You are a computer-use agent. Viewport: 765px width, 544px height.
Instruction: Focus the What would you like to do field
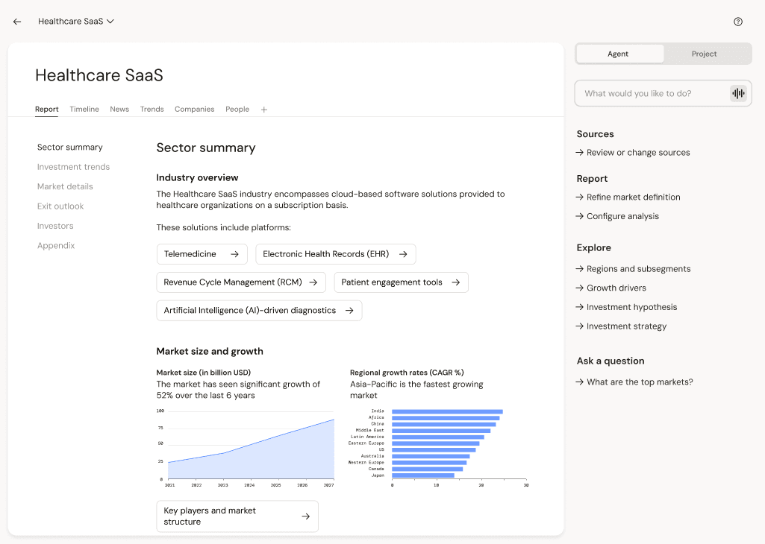pos(653,93)
